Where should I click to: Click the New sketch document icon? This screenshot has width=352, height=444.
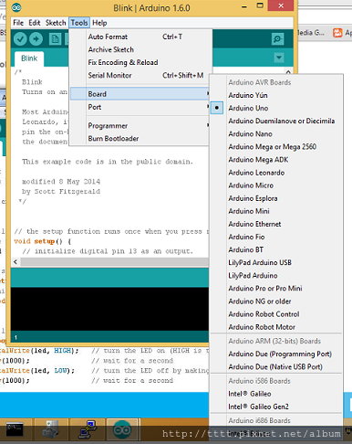[55, 39]
